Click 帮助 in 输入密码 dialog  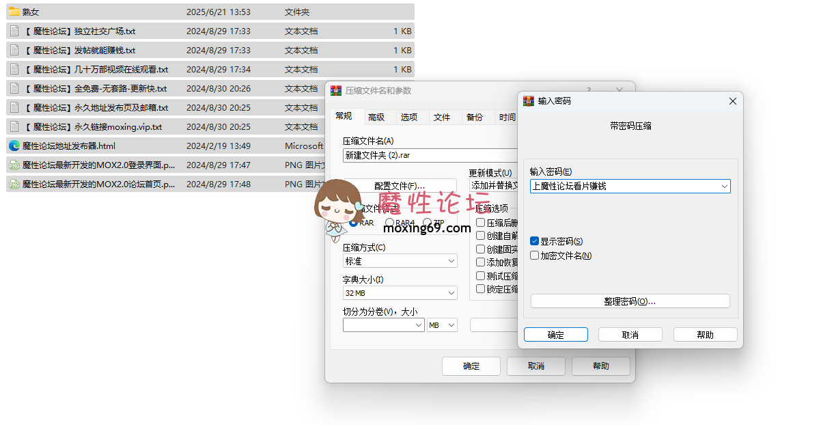pos(706,335)
